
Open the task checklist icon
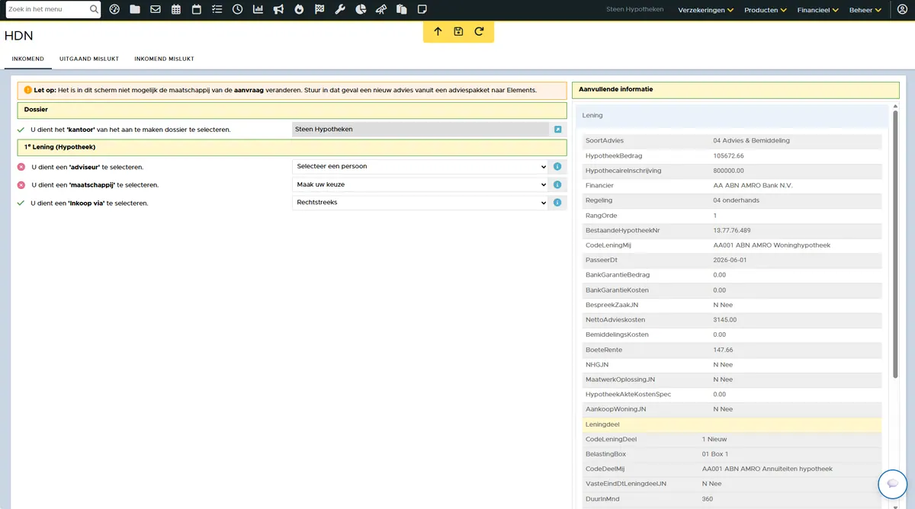point(217,10)
